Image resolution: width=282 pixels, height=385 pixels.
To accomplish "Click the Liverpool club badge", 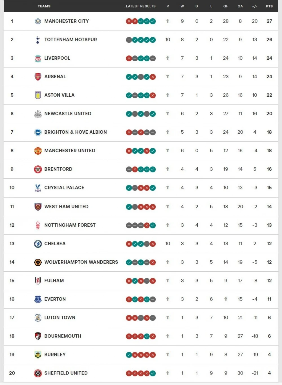I will [38, 58].
